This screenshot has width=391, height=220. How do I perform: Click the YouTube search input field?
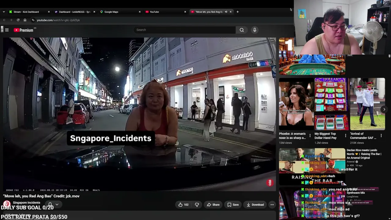coord(185,30)
